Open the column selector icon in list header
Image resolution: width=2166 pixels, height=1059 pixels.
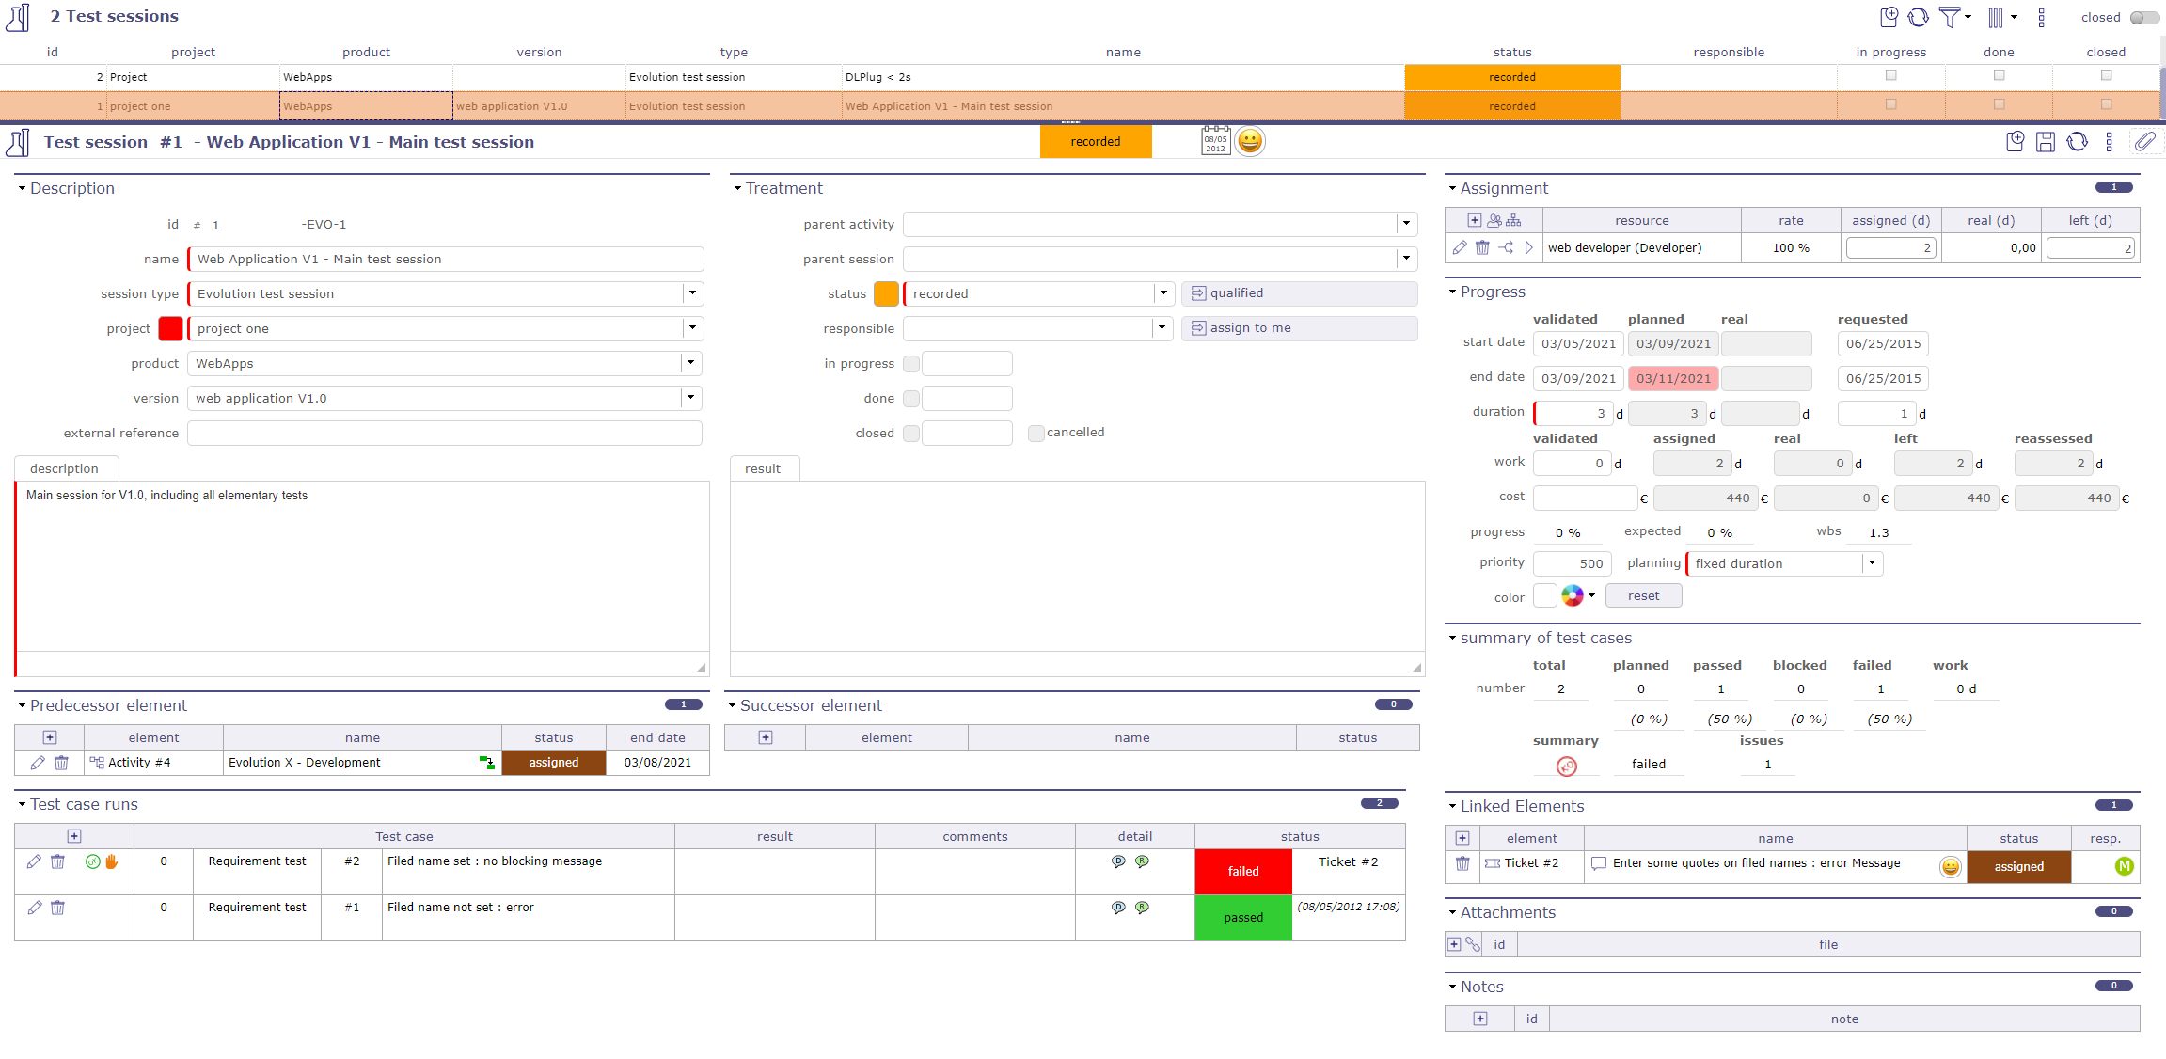[x=1996, y=17]
